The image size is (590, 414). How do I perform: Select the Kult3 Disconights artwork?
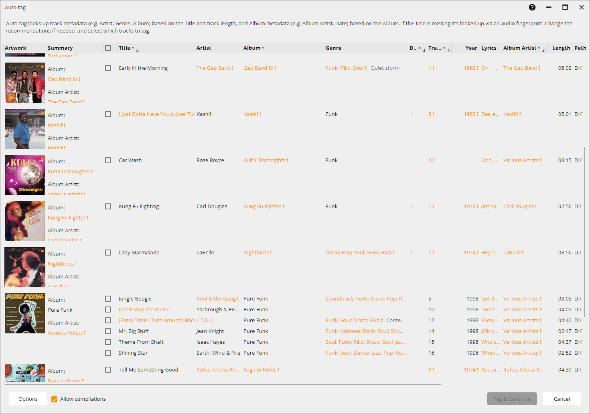[x=25, y=175]
